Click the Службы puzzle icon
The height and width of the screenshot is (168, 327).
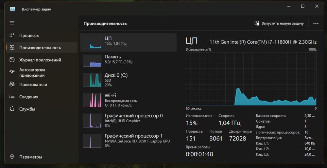[x=12, y=109]
